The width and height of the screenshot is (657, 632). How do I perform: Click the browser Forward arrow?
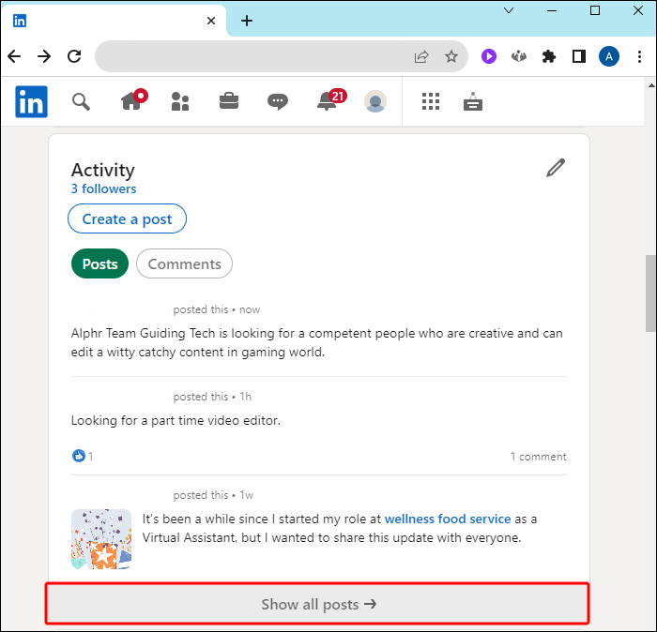tap(44, 56)
